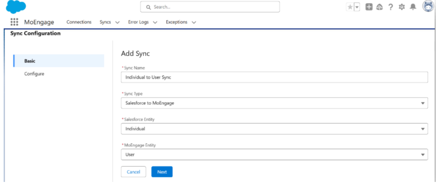442x187 pixels.
Task: Expand the Error Logs chevron
Action: click(x=155, y=22)
